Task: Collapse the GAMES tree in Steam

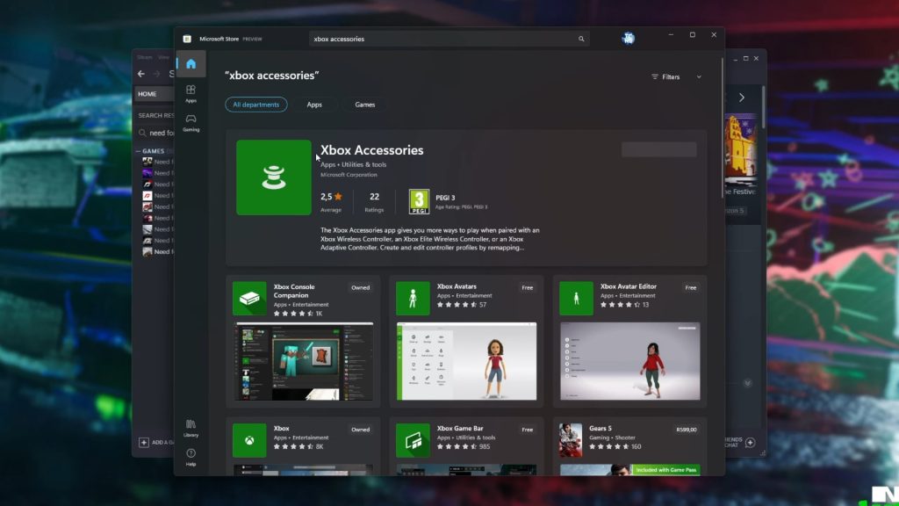Action: 138,151
